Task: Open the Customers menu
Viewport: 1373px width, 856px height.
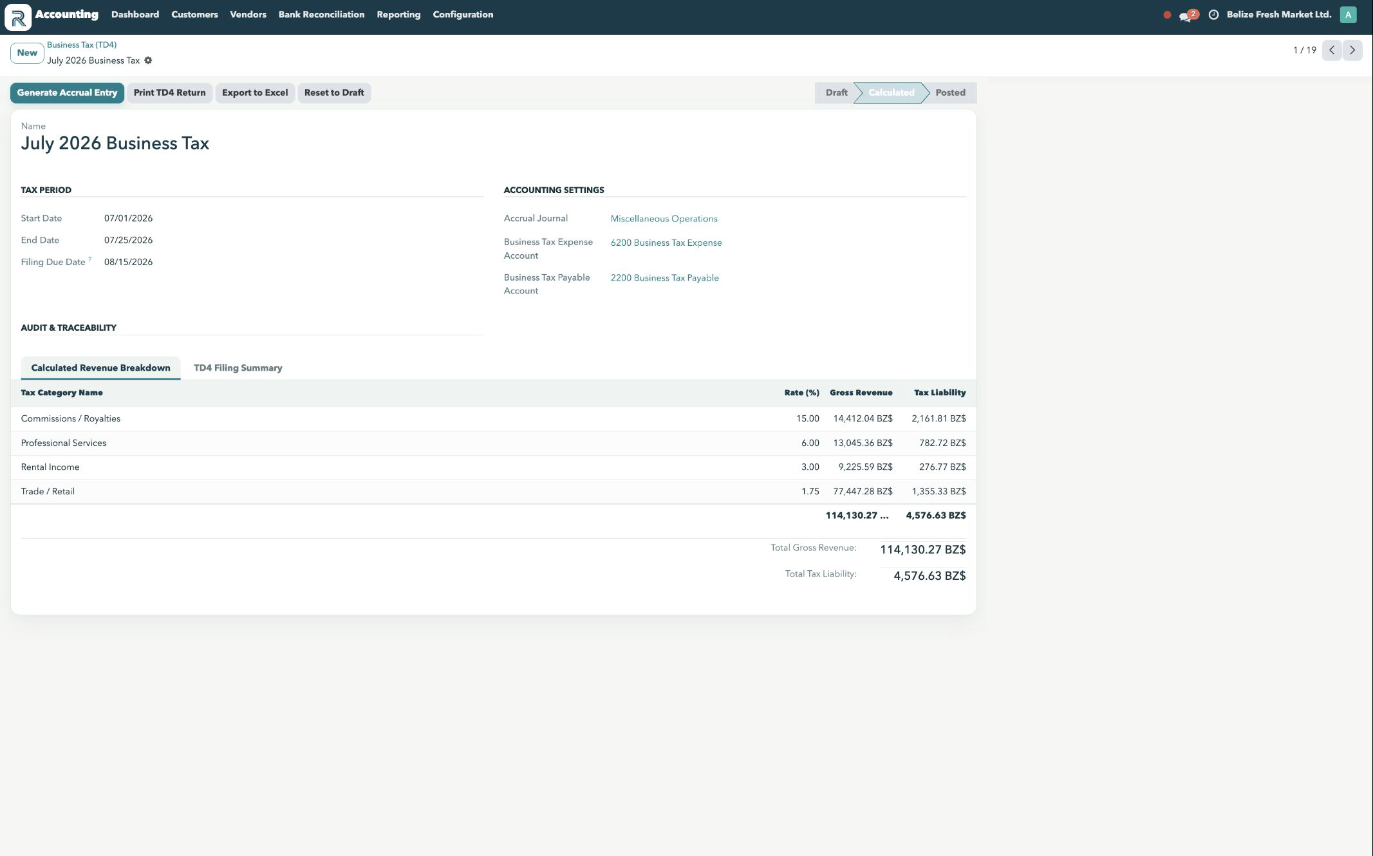Action: pyautogui.click(x=194, y=15)
